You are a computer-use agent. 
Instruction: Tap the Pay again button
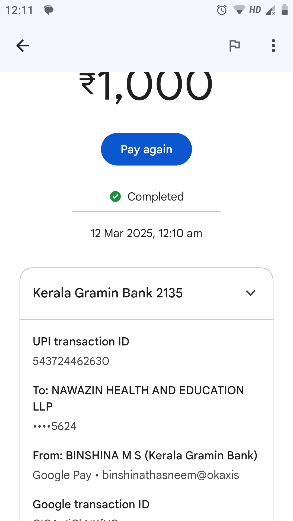(x=146, y=149)
